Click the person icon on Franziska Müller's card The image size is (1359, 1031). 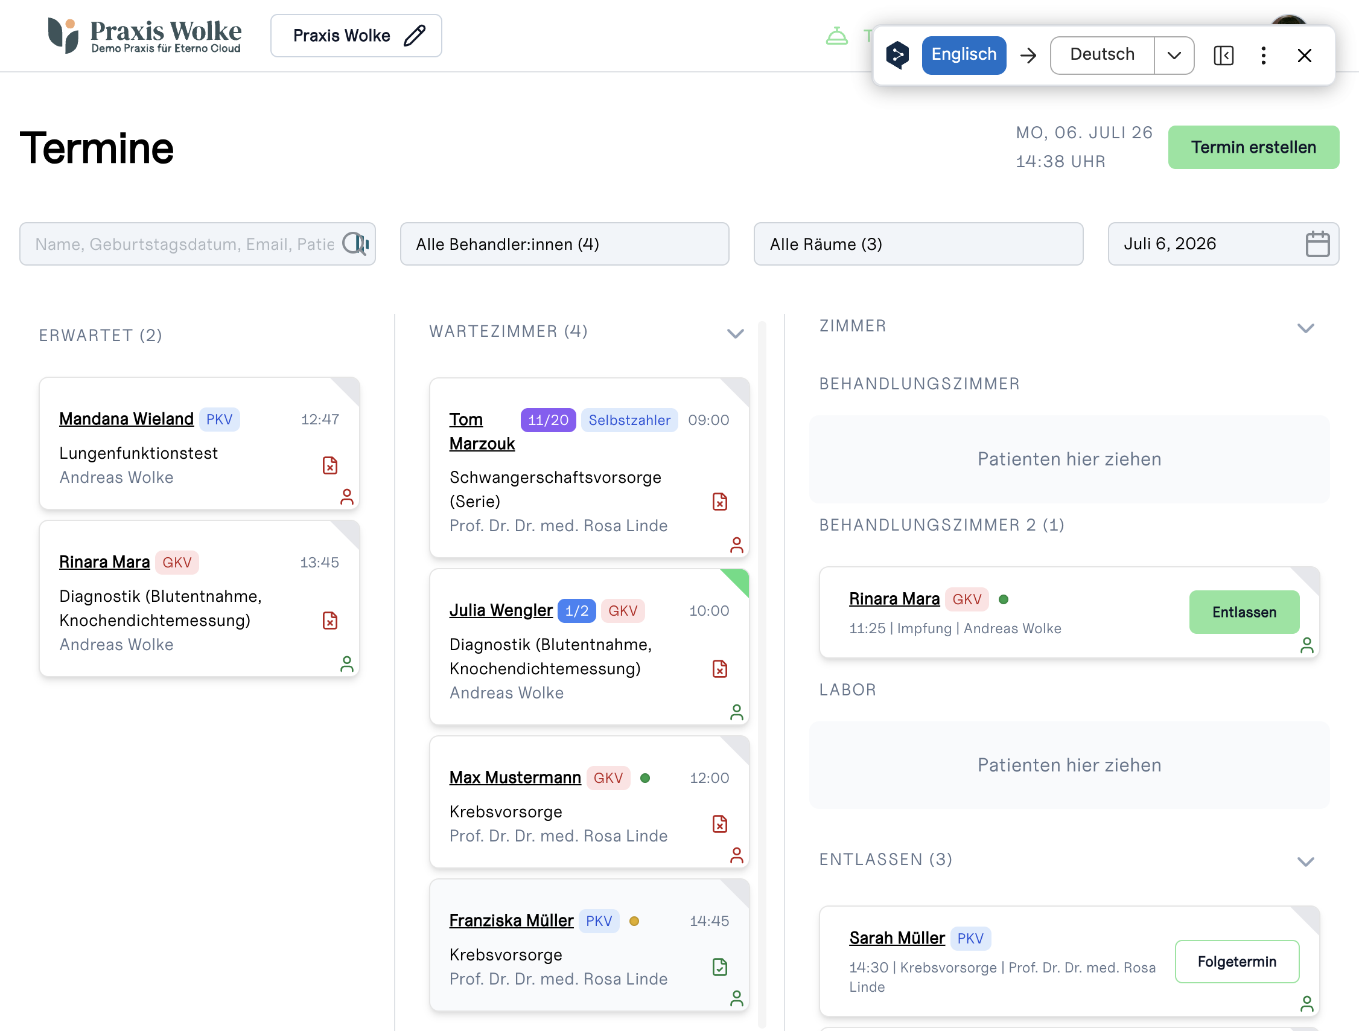(736, 998)
